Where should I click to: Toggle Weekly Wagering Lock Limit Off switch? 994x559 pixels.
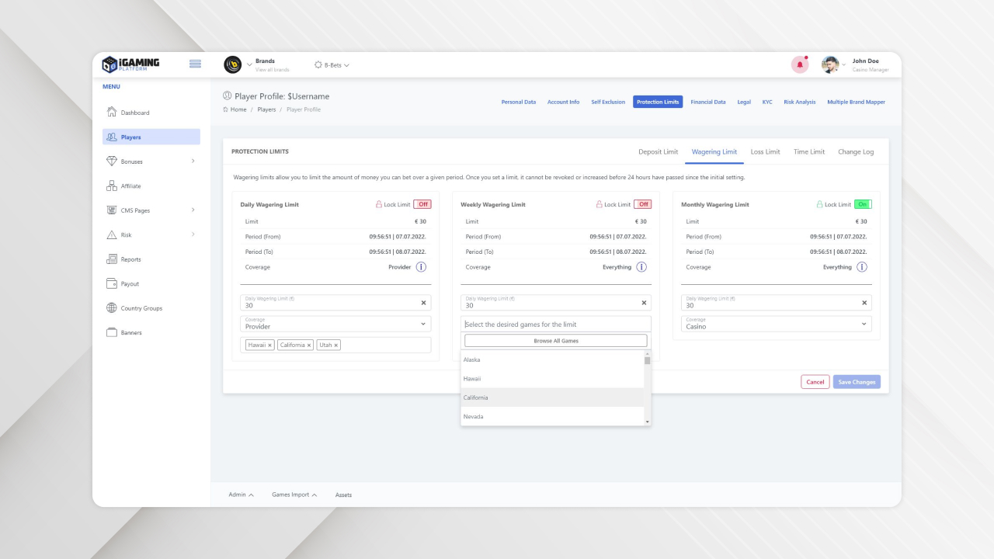tap(643, 204)
